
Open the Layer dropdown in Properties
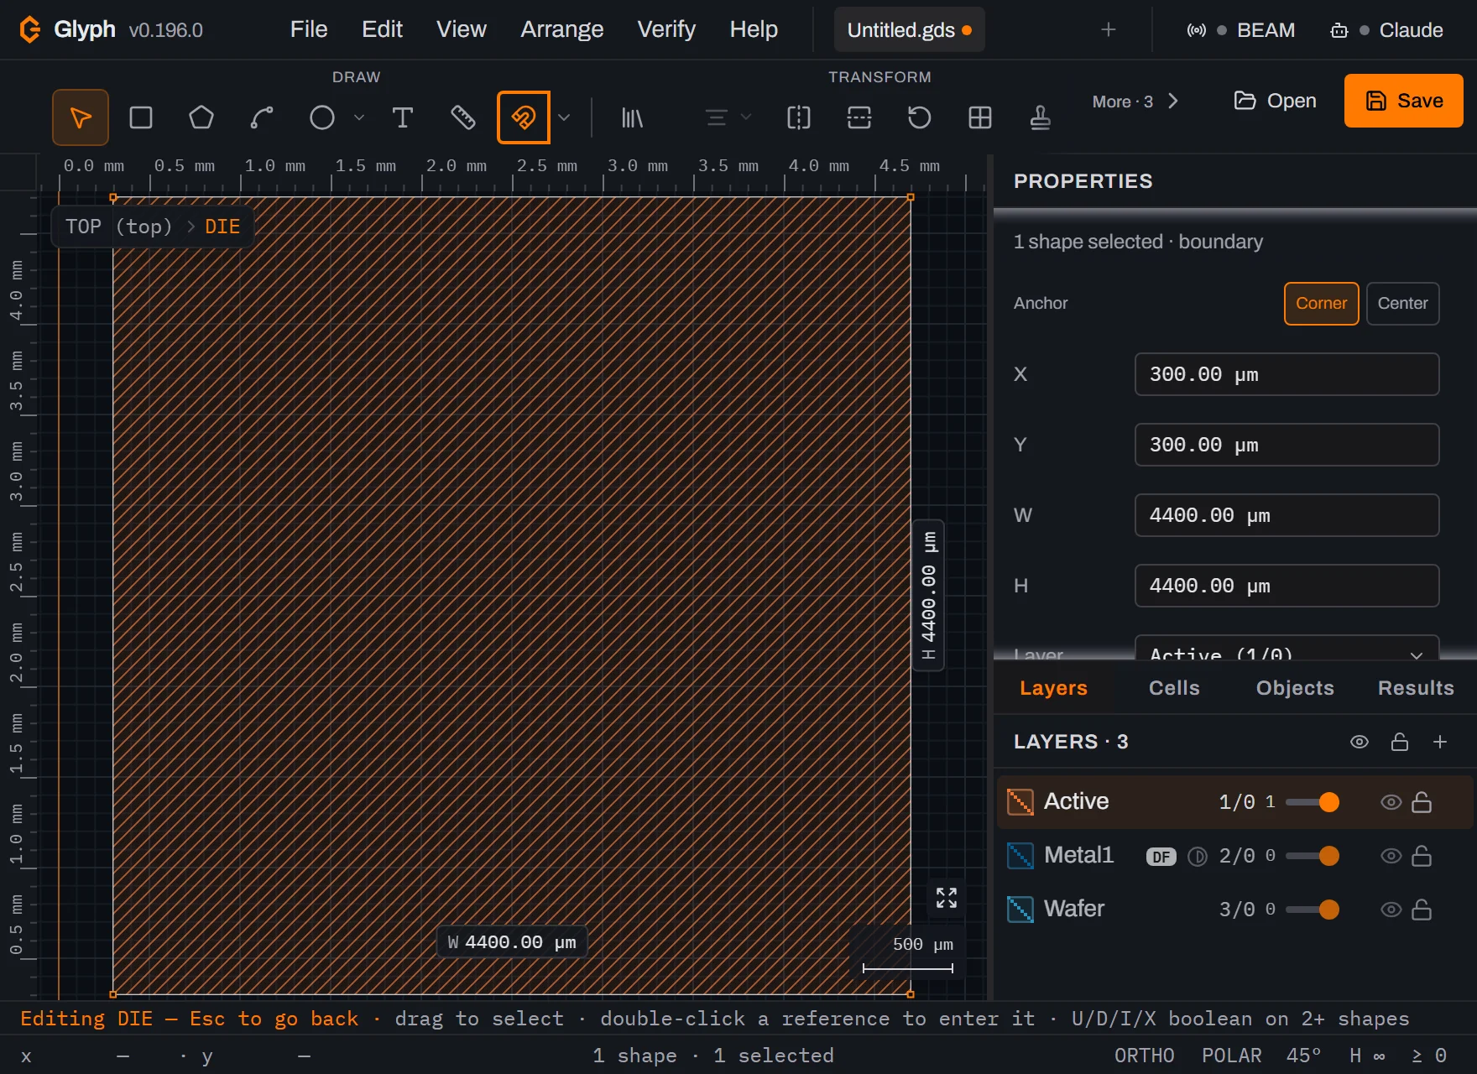pos(1287,647)
